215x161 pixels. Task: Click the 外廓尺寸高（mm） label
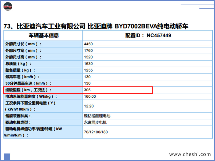point(23,57)
